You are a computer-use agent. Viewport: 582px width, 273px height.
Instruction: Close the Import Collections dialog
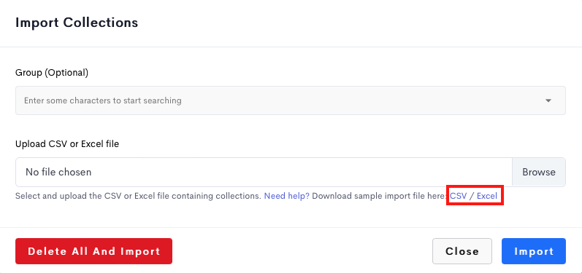click(x=462, y=251)
